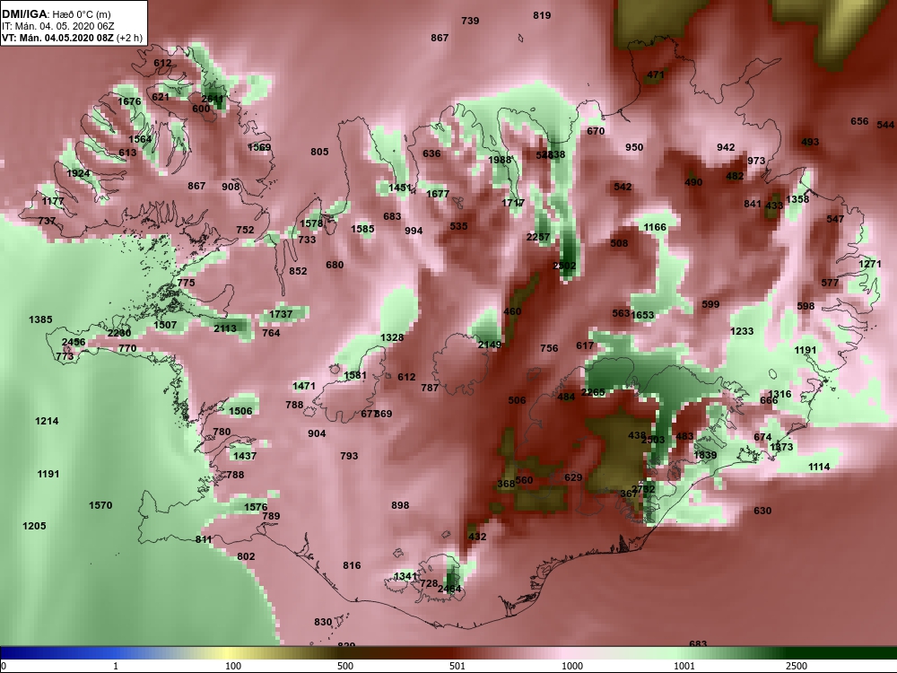The width and height of the screenshot is (897, 673).
Task: Click the 1676 value
Action: pos(129,101)
